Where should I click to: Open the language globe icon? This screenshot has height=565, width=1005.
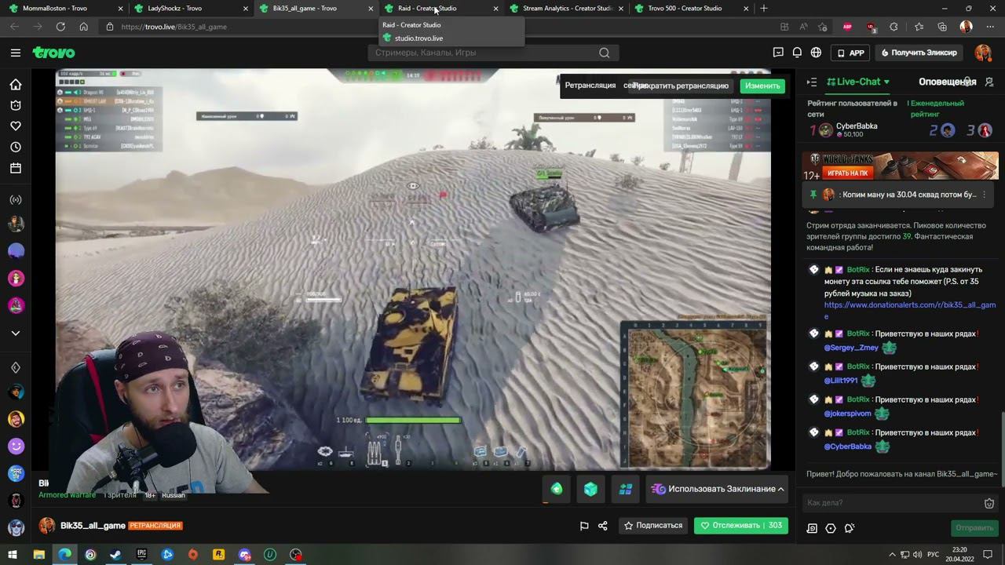[817, 53]
